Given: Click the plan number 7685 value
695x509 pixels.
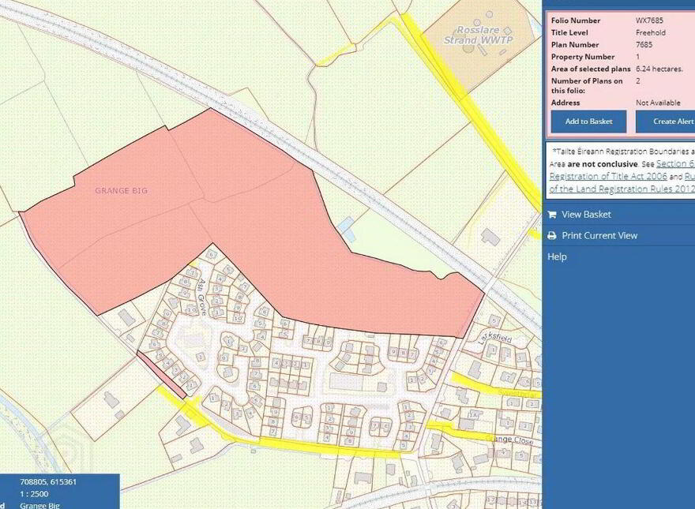Looking at the screenshot, I should point(644,44).
